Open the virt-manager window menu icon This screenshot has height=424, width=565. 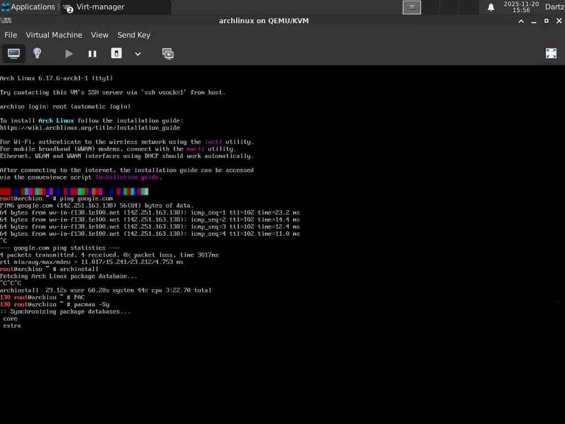(x=6, y=21)
